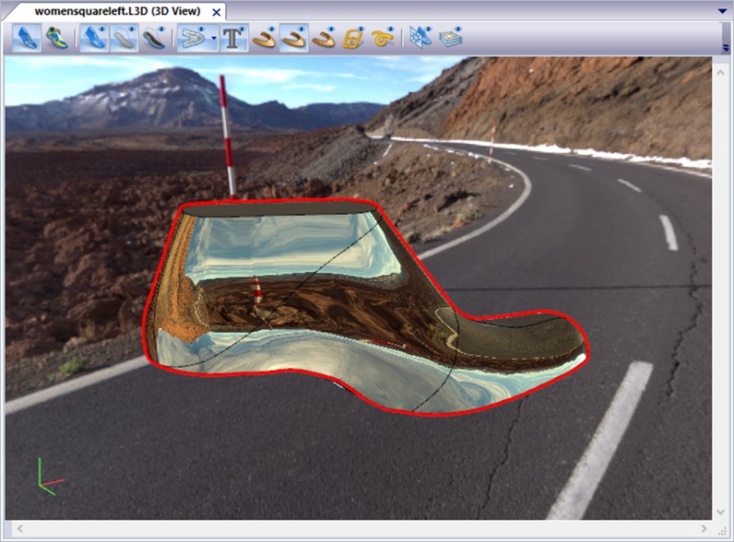Toggle visibility of the blue shoe upper
734x542 pixels.
(95, 38)
